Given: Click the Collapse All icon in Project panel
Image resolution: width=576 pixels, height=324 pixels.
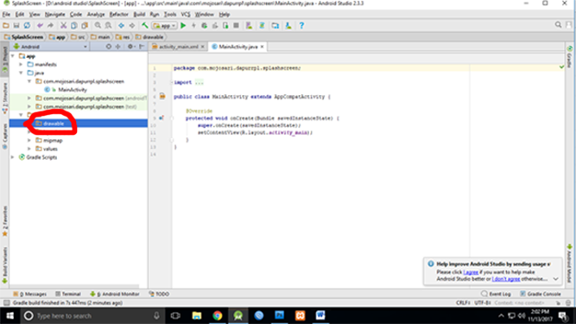Looking at the screenshot, I should [x=118, y=47].
